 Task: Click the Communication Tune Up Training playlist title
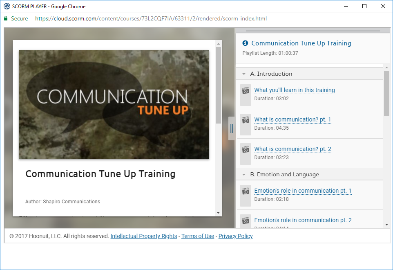point(301,43)
